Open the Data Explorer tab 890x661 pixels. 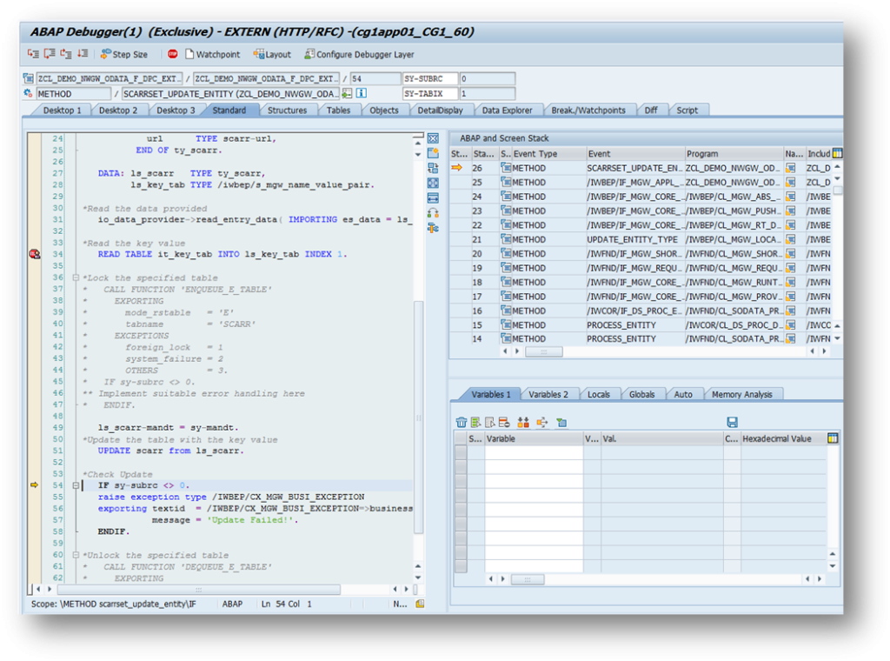[507, 110]
